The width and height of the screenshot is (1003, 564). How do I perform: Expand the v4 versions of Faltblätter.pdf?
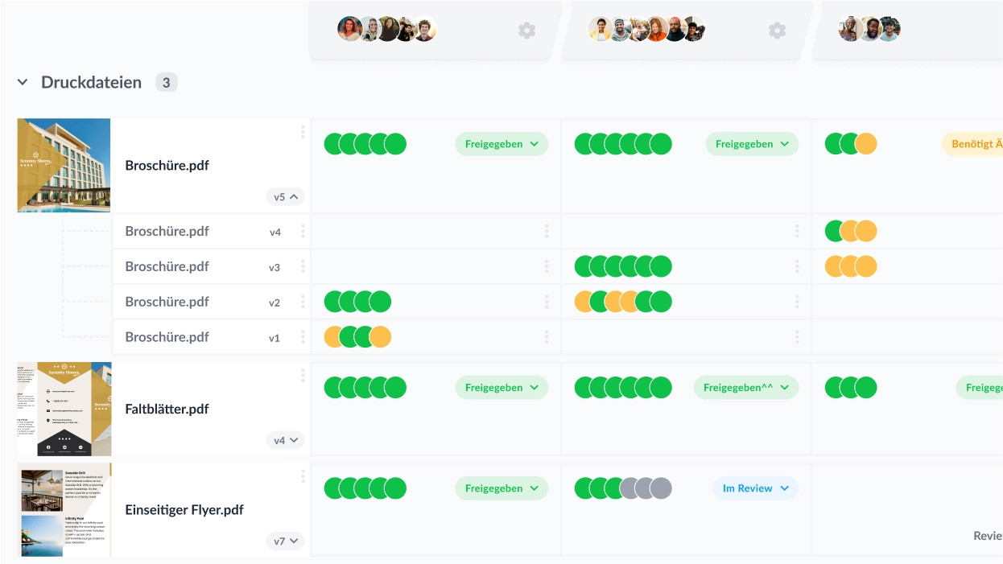point(286,440)
